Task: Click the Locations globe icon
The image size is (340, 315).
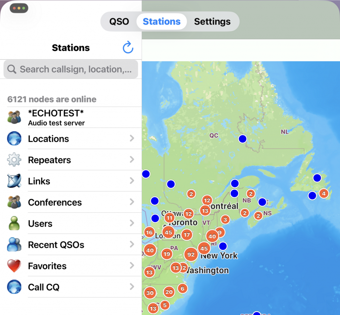Action: [x=14, y=138]
